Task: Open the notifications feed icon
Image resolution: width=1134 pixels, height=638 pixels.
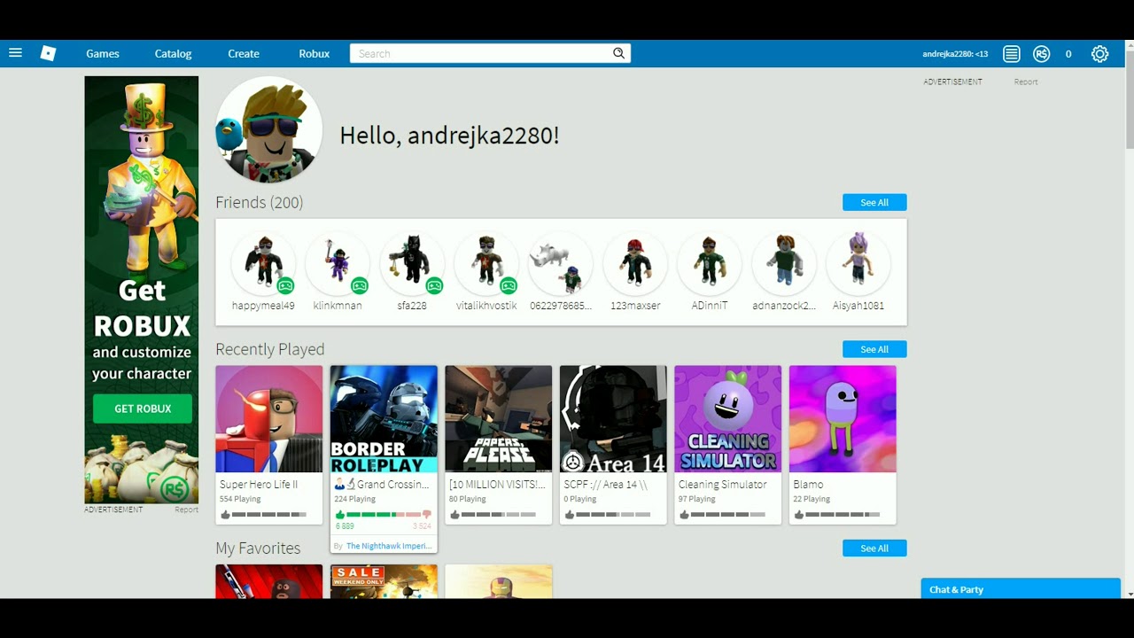Action: click(1011, 54)
